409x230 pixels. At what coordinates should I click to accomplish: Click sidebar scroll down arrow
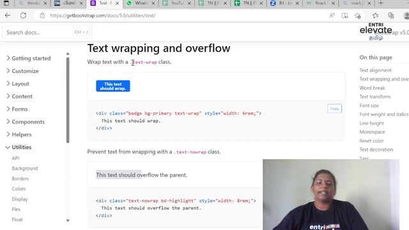click(68, 220)
